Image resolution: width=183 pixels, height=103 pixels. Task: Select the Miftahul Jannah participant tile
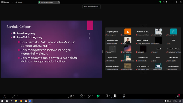174,66
